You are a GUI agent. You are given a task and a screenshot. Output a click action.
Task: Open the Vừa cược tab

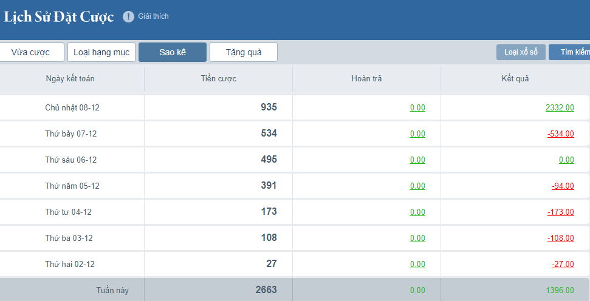30,52
